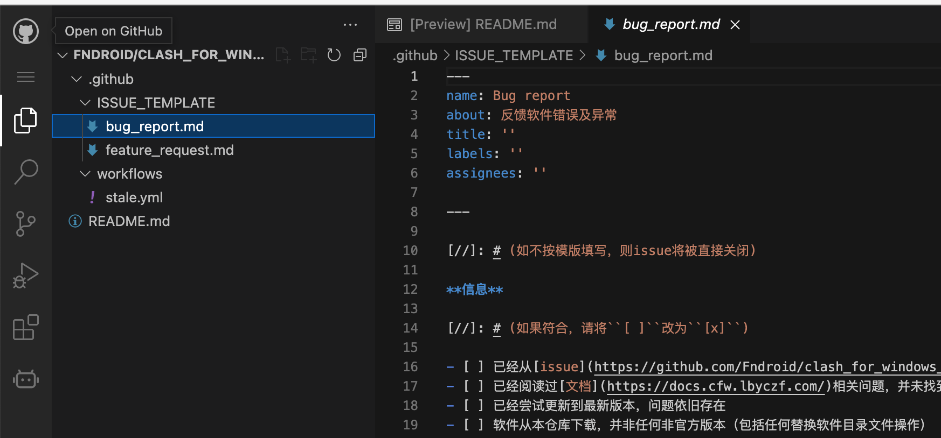941x438 pixels.
Task: Click the 'title' key on line 4
Action: click(466, 135)
